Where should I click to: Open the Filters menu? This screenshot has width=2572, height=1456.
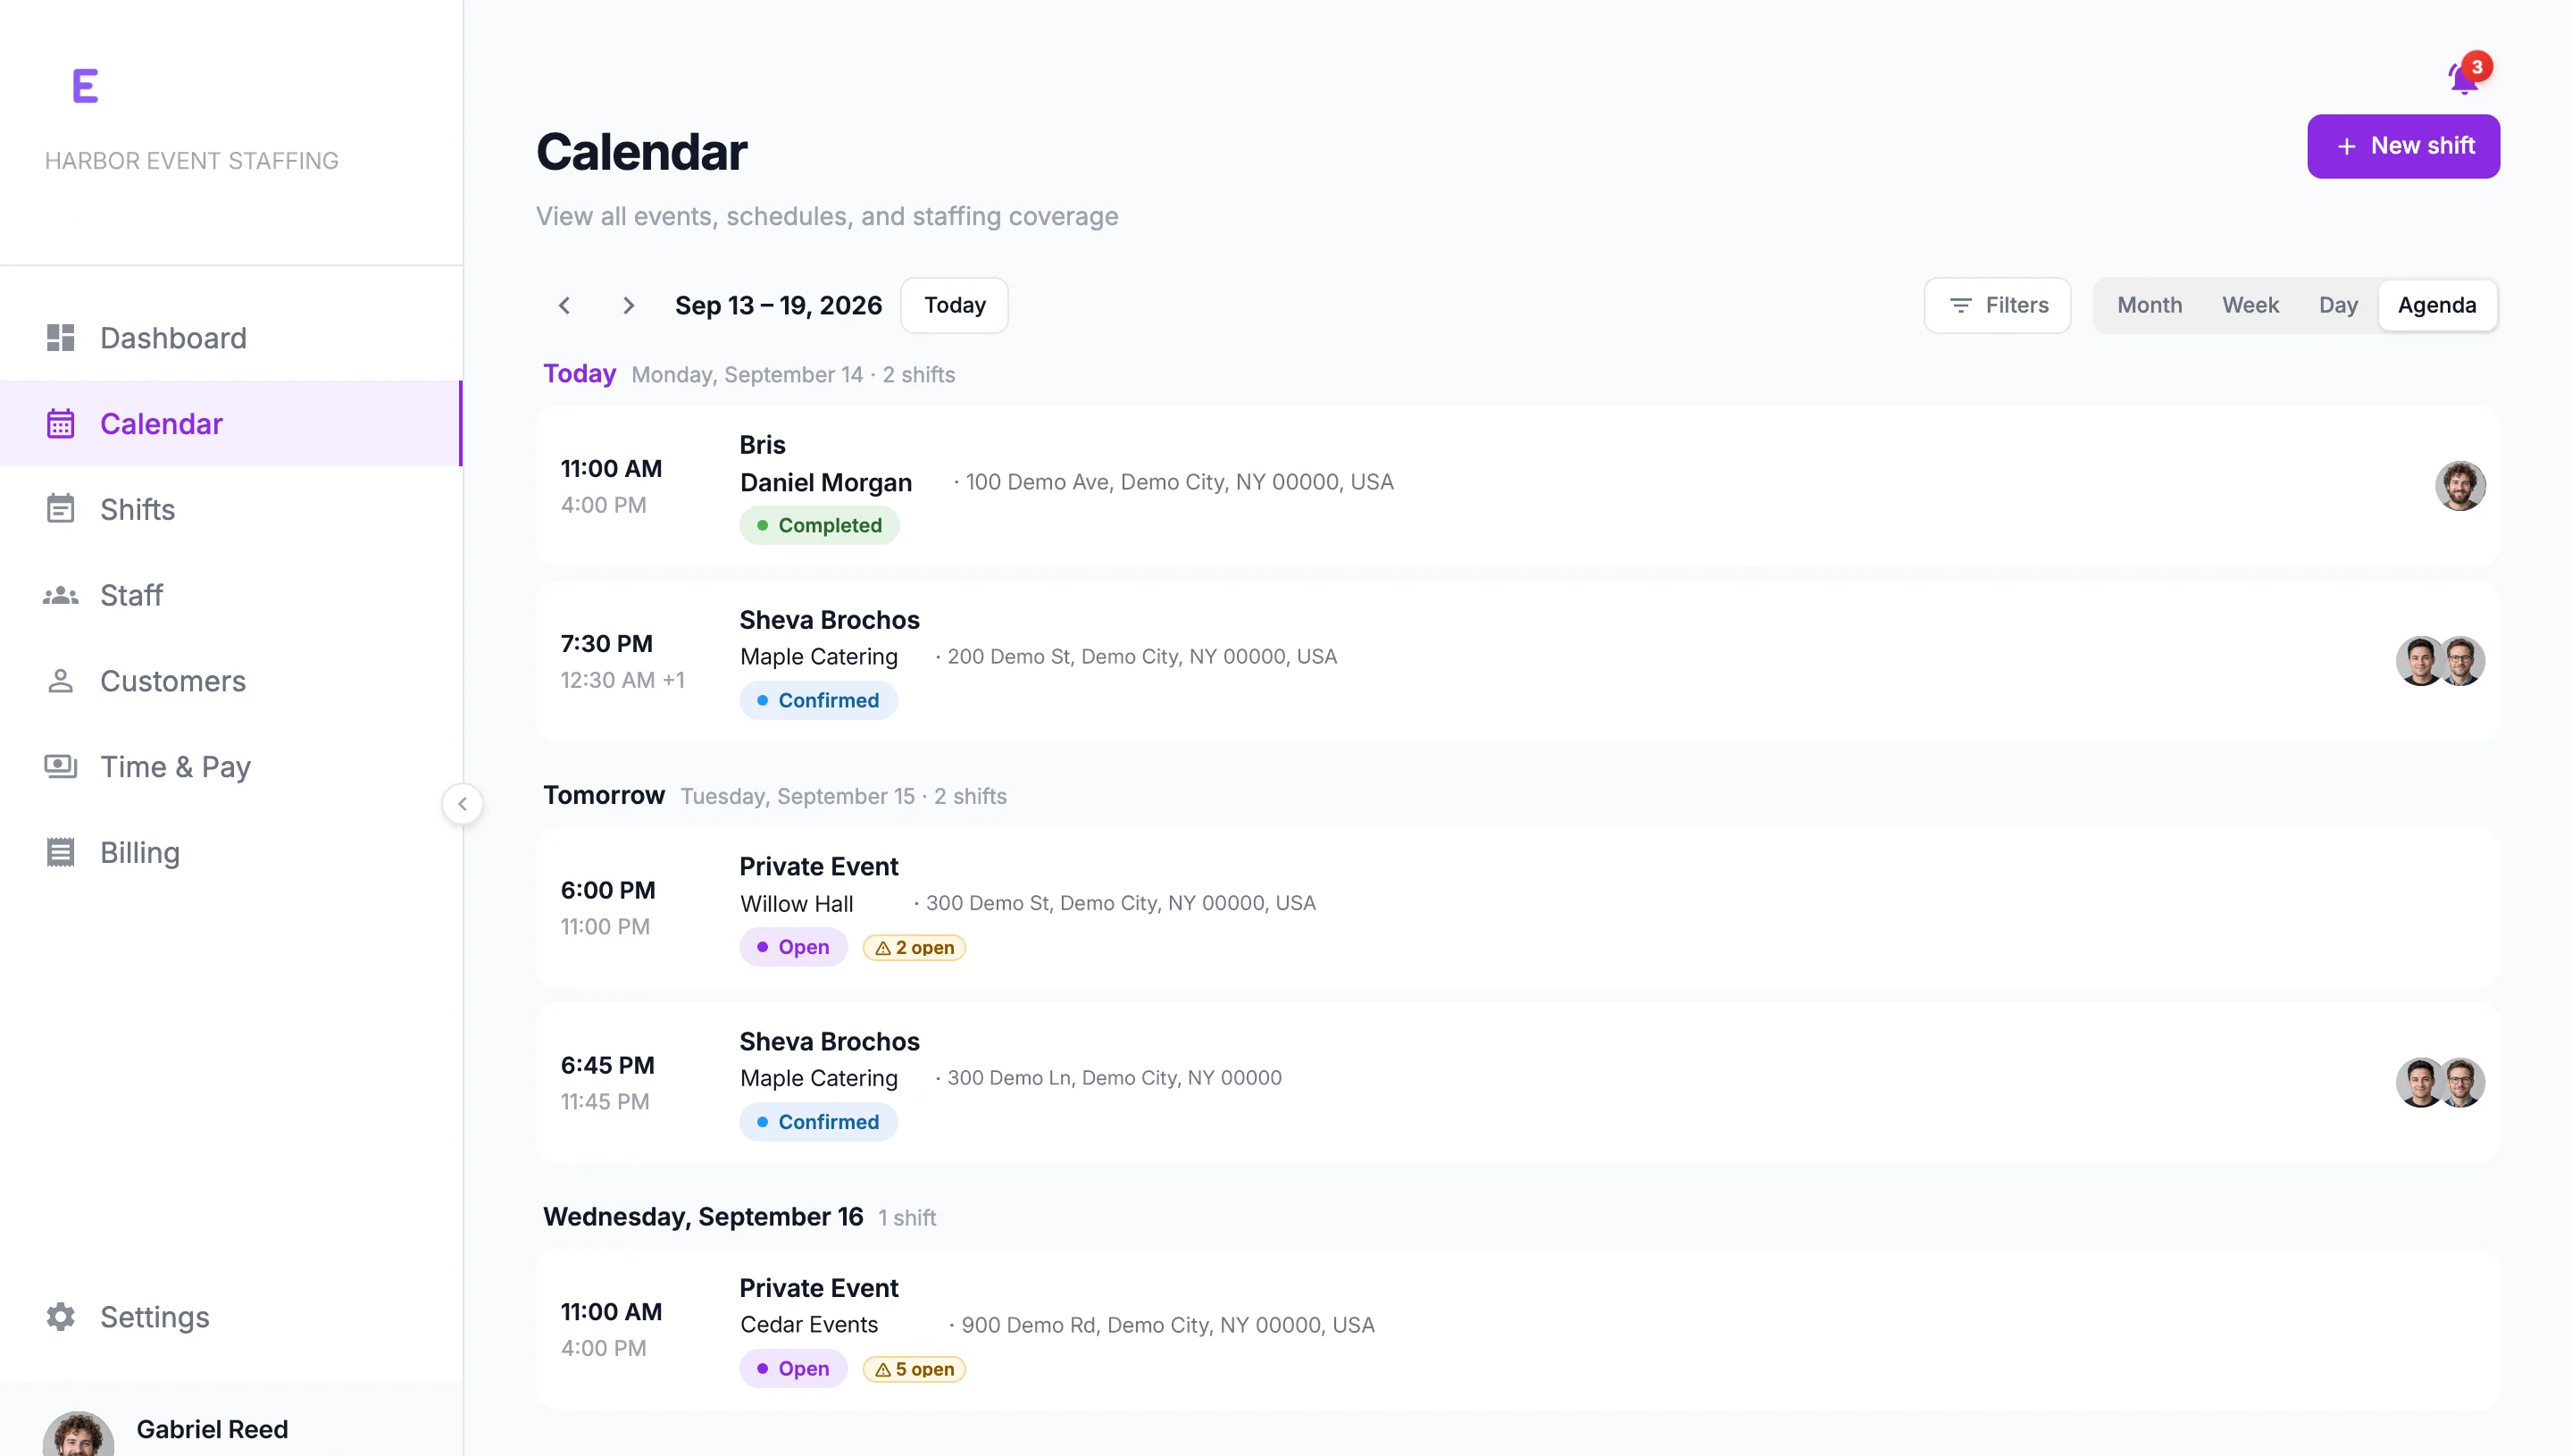(1997, 305)
